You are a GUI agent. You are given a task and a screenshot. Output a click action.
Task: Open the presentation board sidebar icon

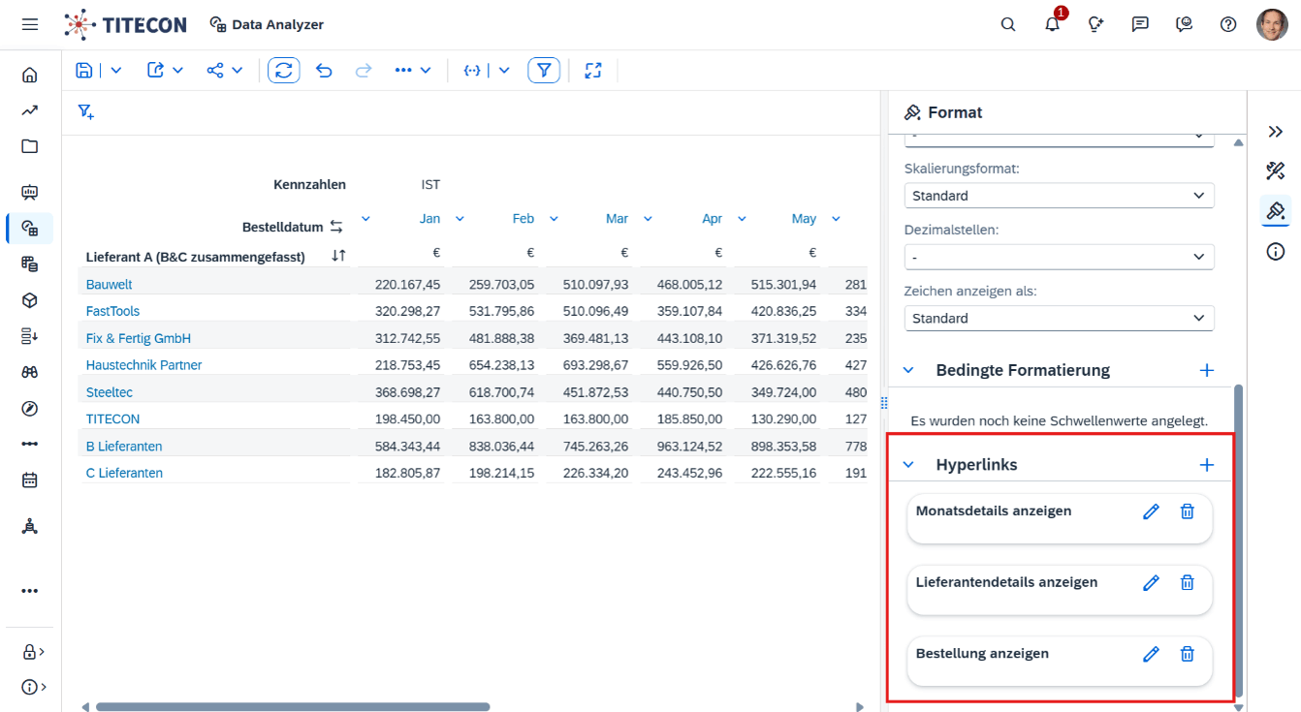pos(30,192)
